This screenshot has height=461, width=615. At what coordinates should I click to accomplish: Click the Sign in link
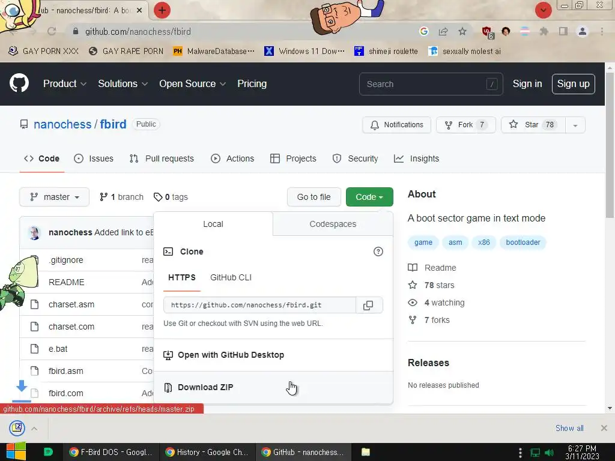[x=527, y=83]
